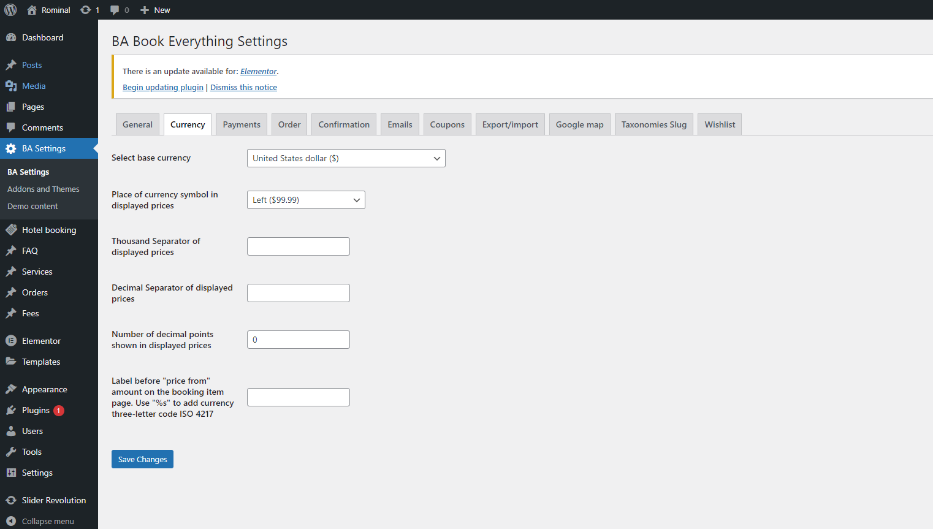The height and width of the screenshot is (529, 933).
Task: Open the New content menu
Action: 156,10
